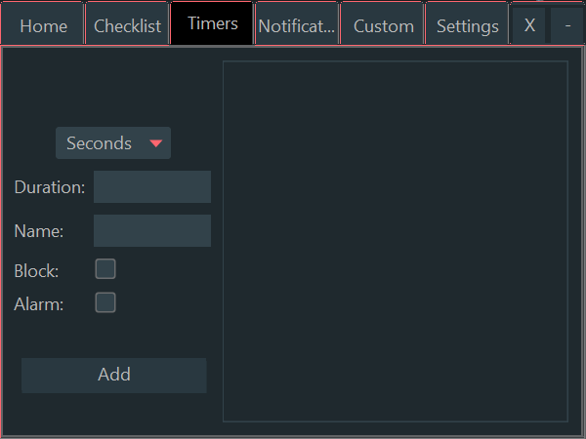
Task: Click inside the empty timers list panel
Action: 396,242
